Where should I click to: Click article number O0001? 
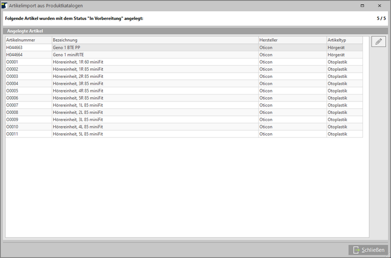click(x=12, y=62)
